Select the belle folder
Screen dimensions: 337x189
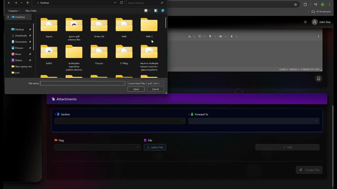pos(124,28)
